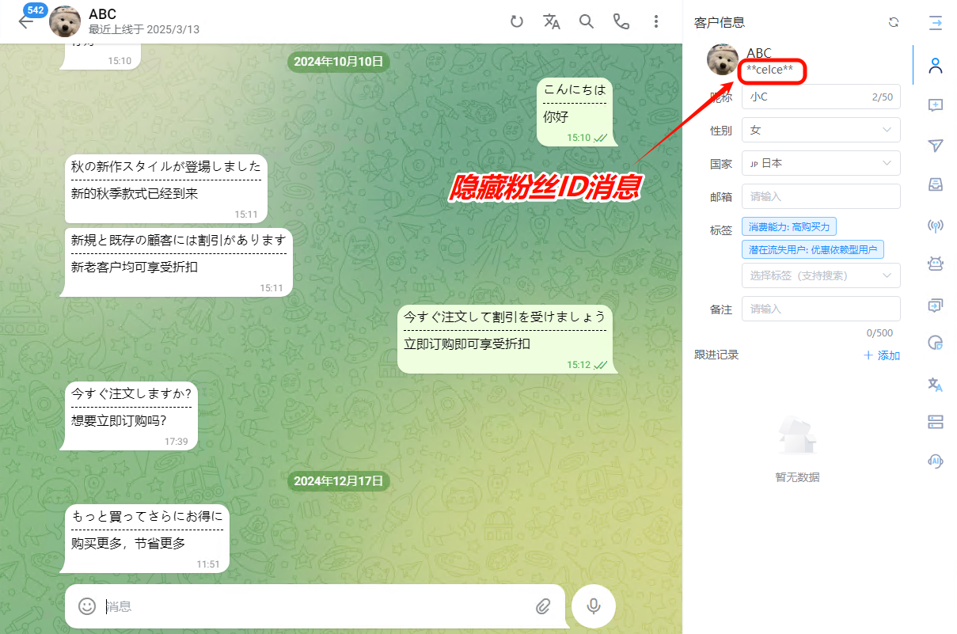Expand the 选择标签 tag selector
The image size is (957, 634).
click(x=820, y=275)
